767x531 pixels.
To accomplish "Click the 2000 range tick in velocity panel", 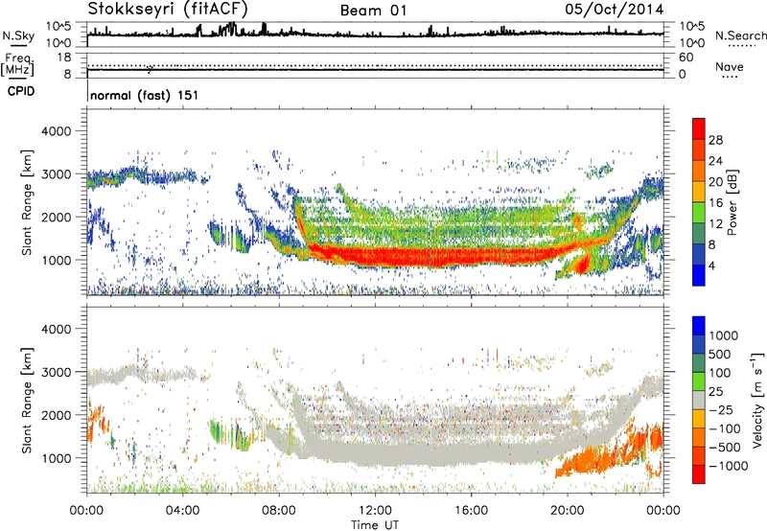I will (x=56, y=415).
